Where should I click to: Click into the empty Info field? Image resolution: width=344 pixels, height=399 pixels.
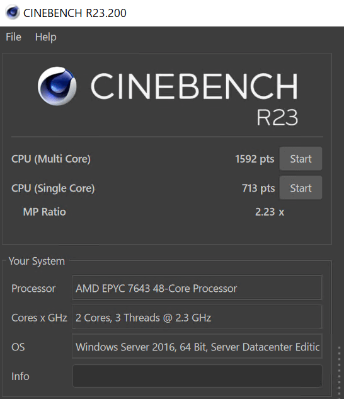point(197,376)
